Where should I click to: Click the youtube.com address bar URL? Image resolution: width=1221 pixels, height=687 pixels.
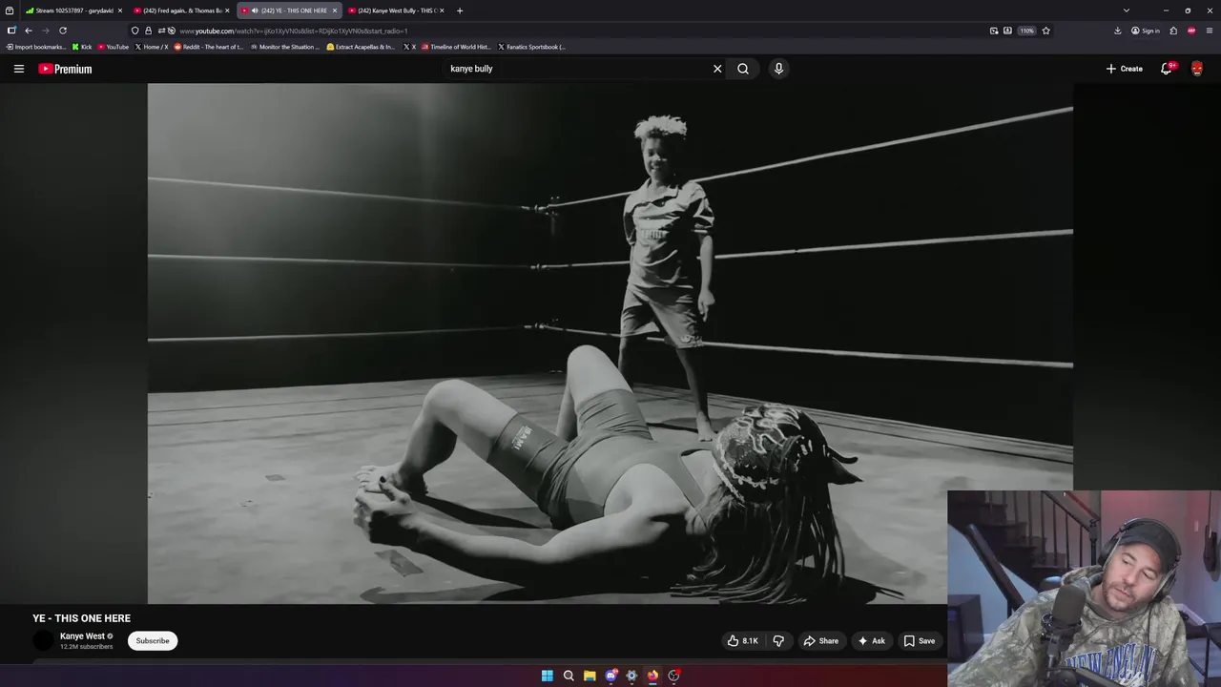(294, 31)
